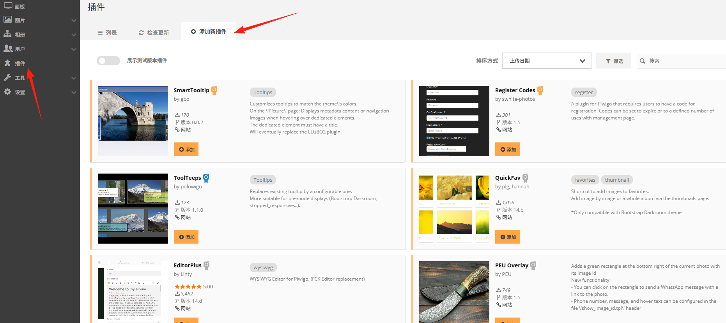The height and width of the screenshot is (323, 726).
Task: Click the search magnifier icon
Action: coord(643,61)
